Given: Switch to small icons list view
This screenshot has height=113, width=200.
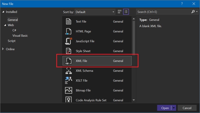Looking at the screenshot, I should tap(126, 12).
